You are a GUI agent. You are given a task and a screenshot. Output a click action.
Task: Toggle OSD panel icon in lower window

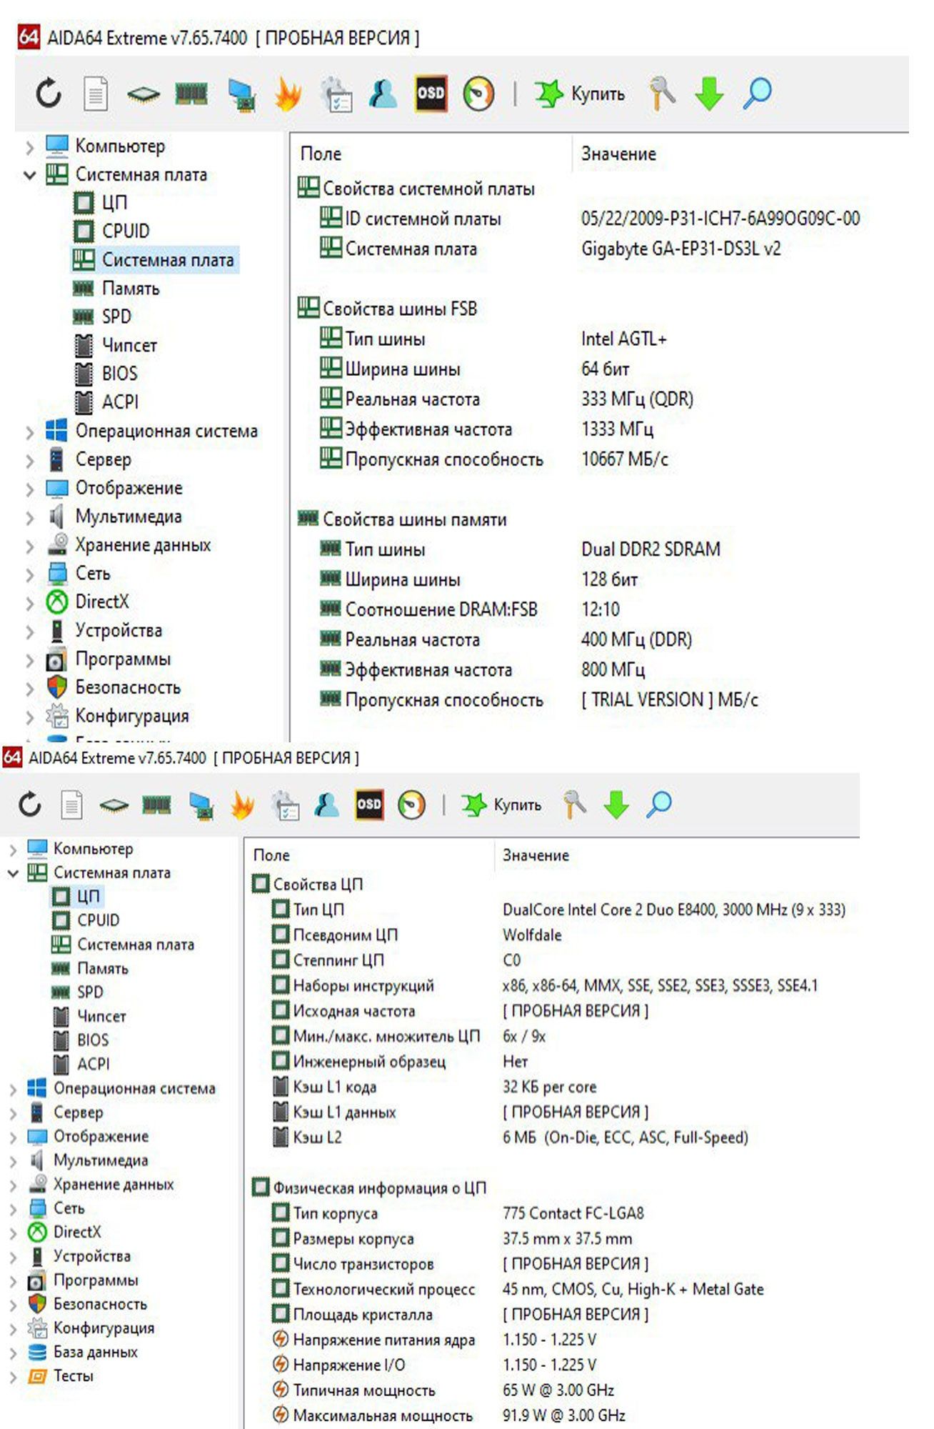coord(369,804)
